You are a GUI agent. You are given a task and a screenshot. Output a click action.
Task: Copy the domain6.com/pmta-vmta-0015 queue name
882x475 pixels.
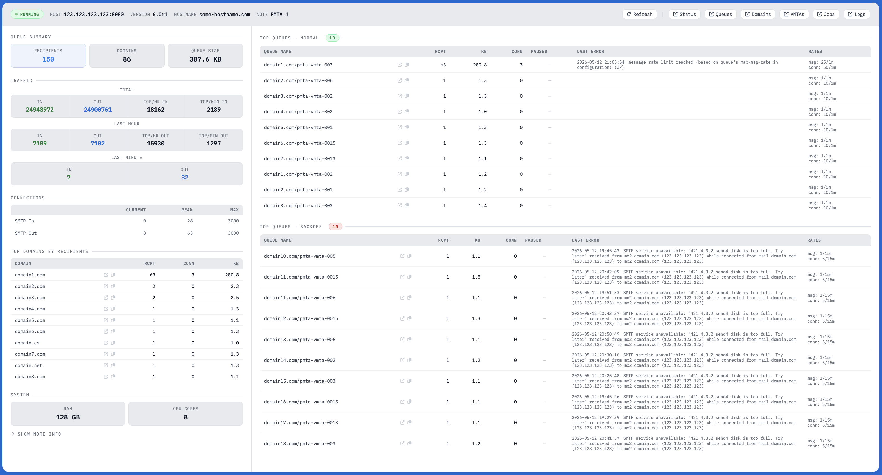pos(407,143)
